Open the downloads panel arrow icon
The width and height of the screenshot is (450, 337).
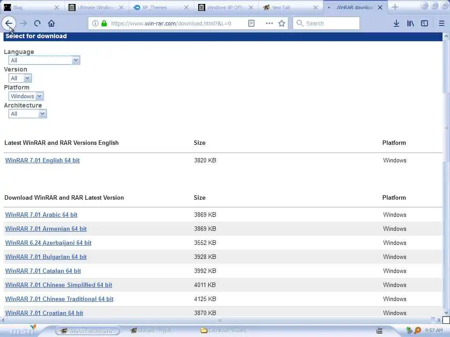point(396,24)
